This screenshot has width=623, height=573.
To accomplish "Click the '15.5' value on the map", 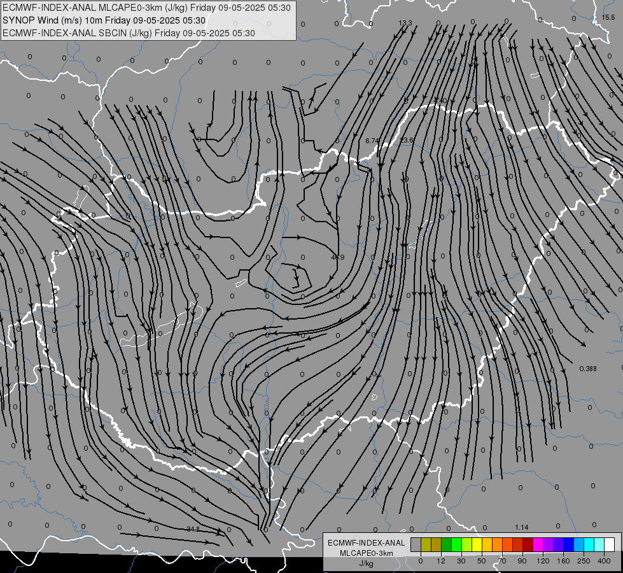I will [x=608, y=17].
